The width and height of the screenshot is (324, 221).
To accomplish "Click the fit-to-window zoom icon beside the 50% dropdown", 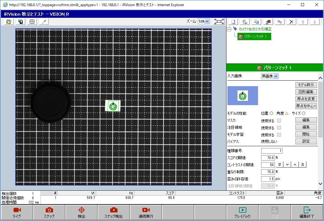I will tap(219, 21).
